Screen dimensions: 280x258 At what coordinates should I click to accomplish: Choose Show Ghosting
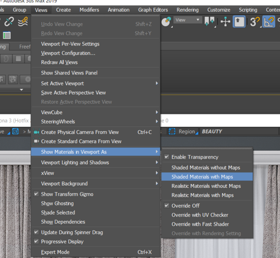(95, 203)
